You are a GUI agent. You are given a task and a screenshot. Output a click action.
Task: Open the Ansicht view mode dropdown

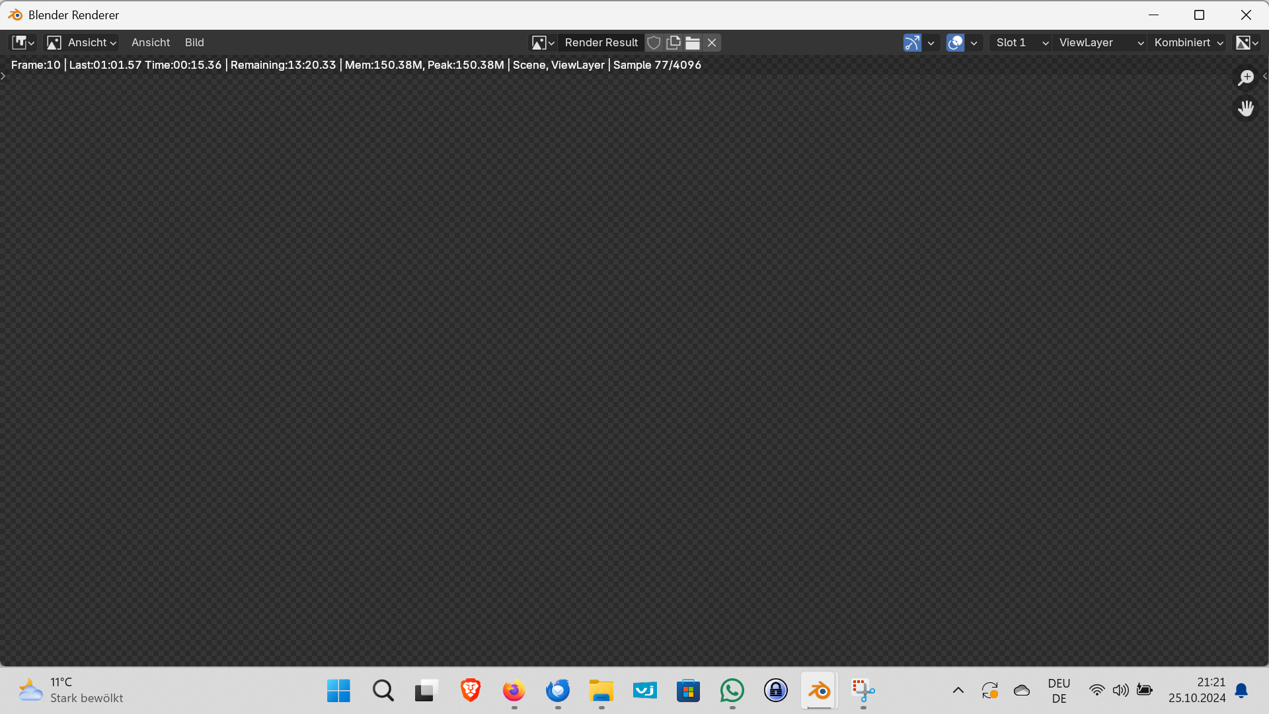point(82,42)
